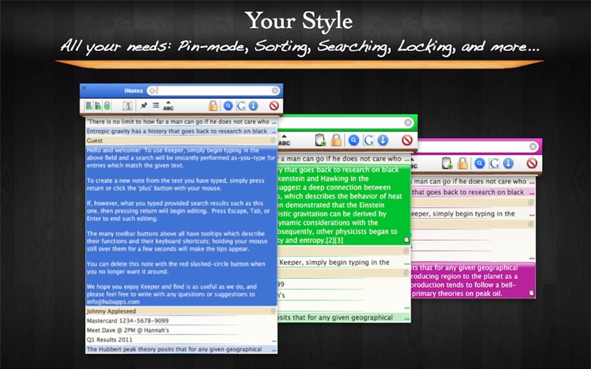Click the clipboard add icon in green window

(320, 140)
